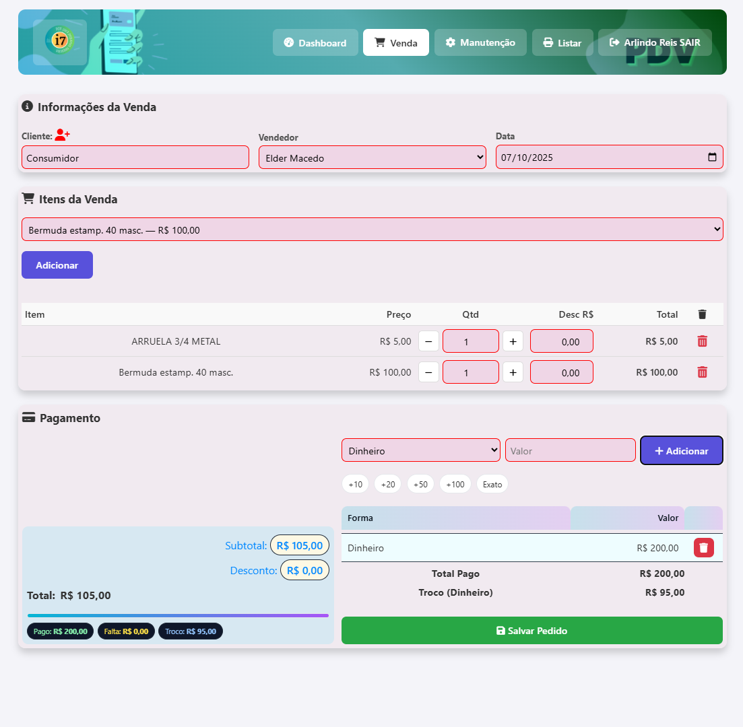The height and width of the screenshot is (727, 743).
Task: Decrease quantity of Bermuda estamp. 40 masc.
Action: tap(428, 372)
